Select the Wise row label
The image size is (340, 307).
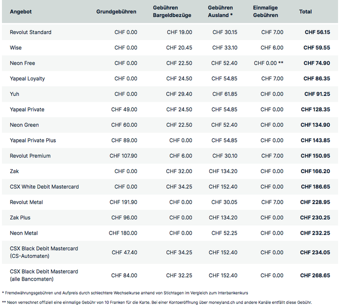point(16,48)
